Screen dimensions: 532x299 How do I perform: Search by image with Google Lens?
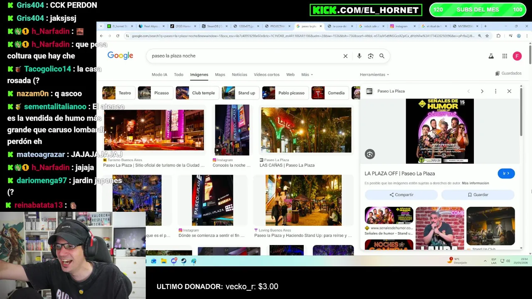pyautogui.click(x=371, y=56)
